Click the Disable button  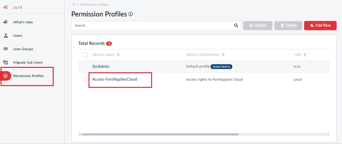coord(258,25)
